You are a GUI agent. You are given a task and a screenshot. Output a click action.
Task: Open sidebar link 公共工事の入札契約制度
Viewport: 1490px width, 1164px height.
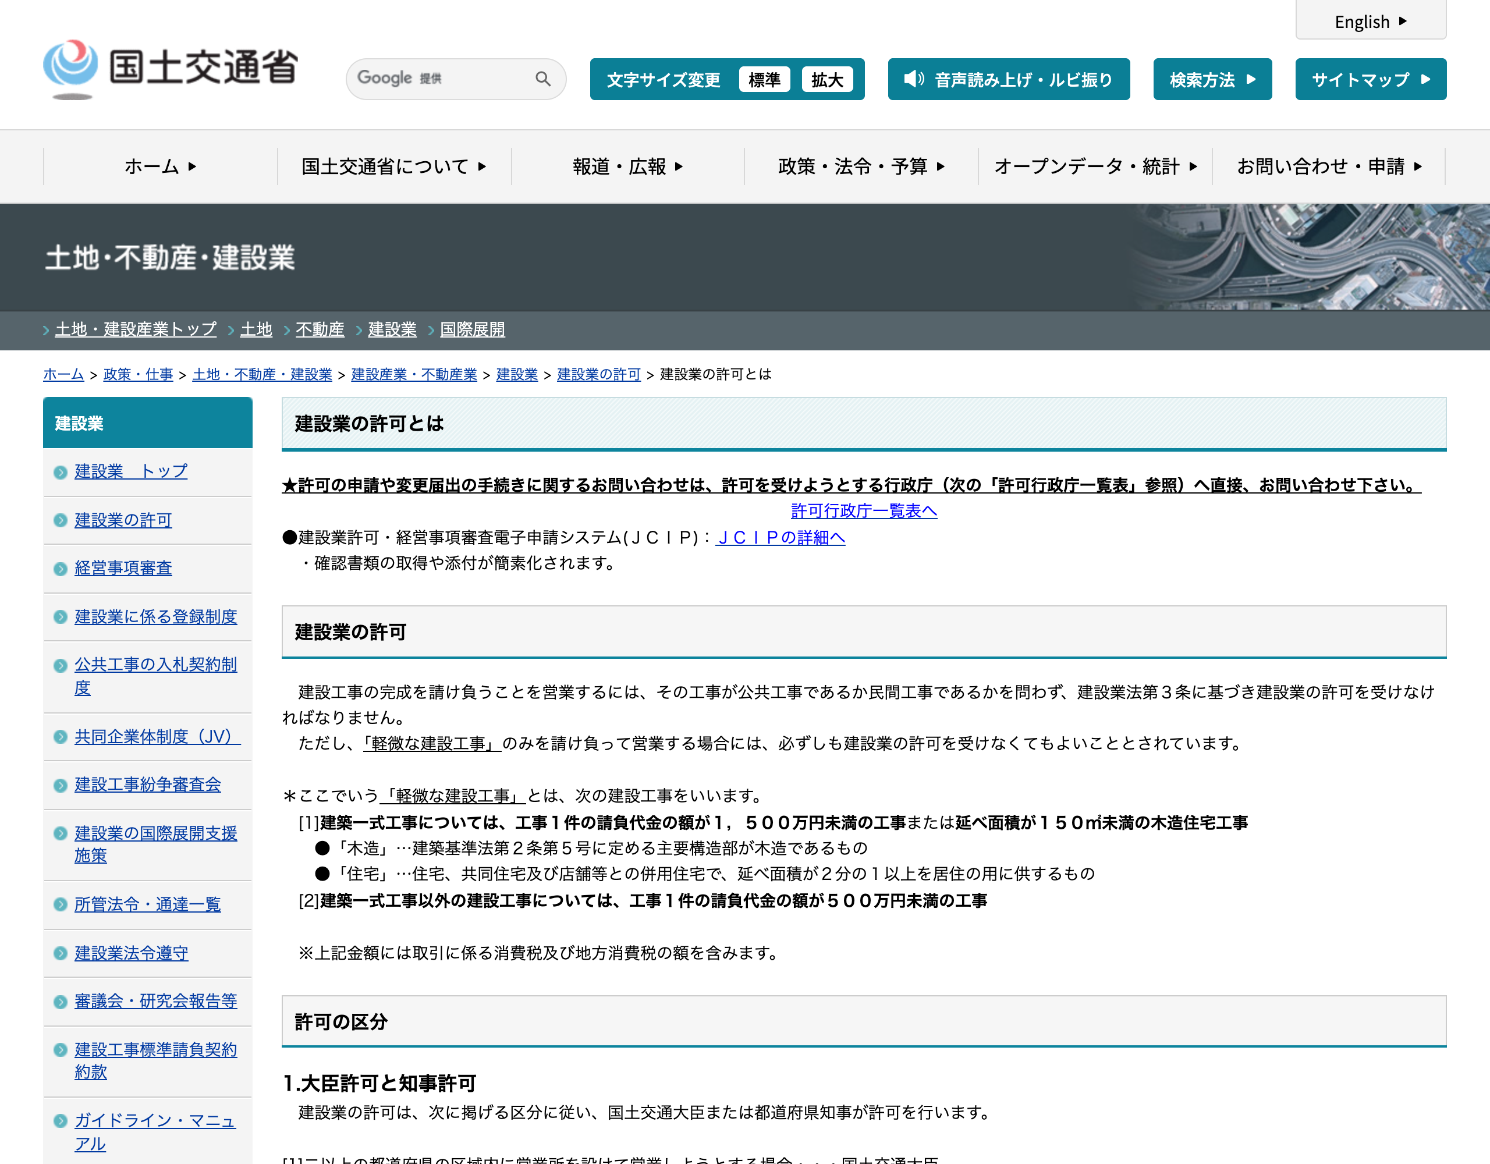[155, 676]
